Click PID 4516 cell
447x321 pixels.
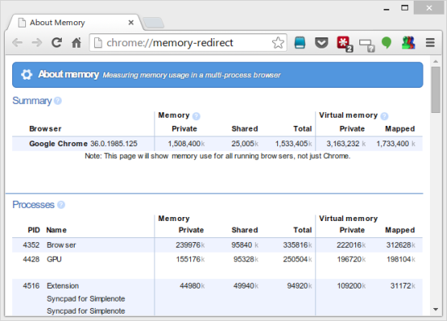[x=31, y=286]
